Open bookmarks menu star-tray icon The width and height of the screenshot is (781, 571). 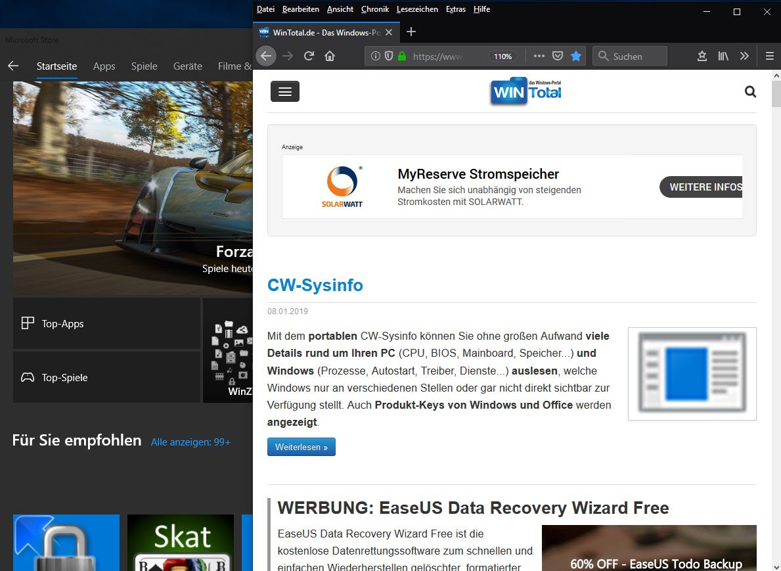pos(702,56)
